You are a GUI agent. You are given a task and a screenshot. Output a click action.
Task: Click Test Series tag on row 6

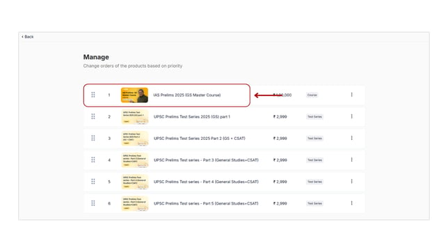314,203
